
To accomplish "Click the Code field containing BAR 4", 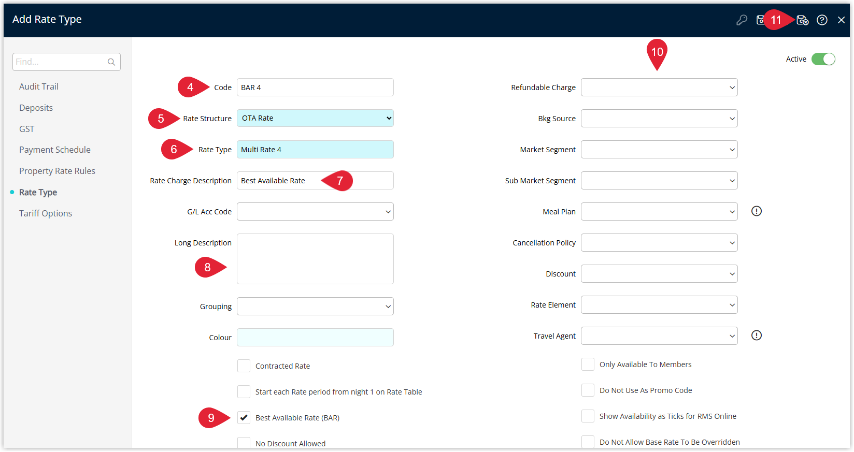I will click(x=315, y=87).
